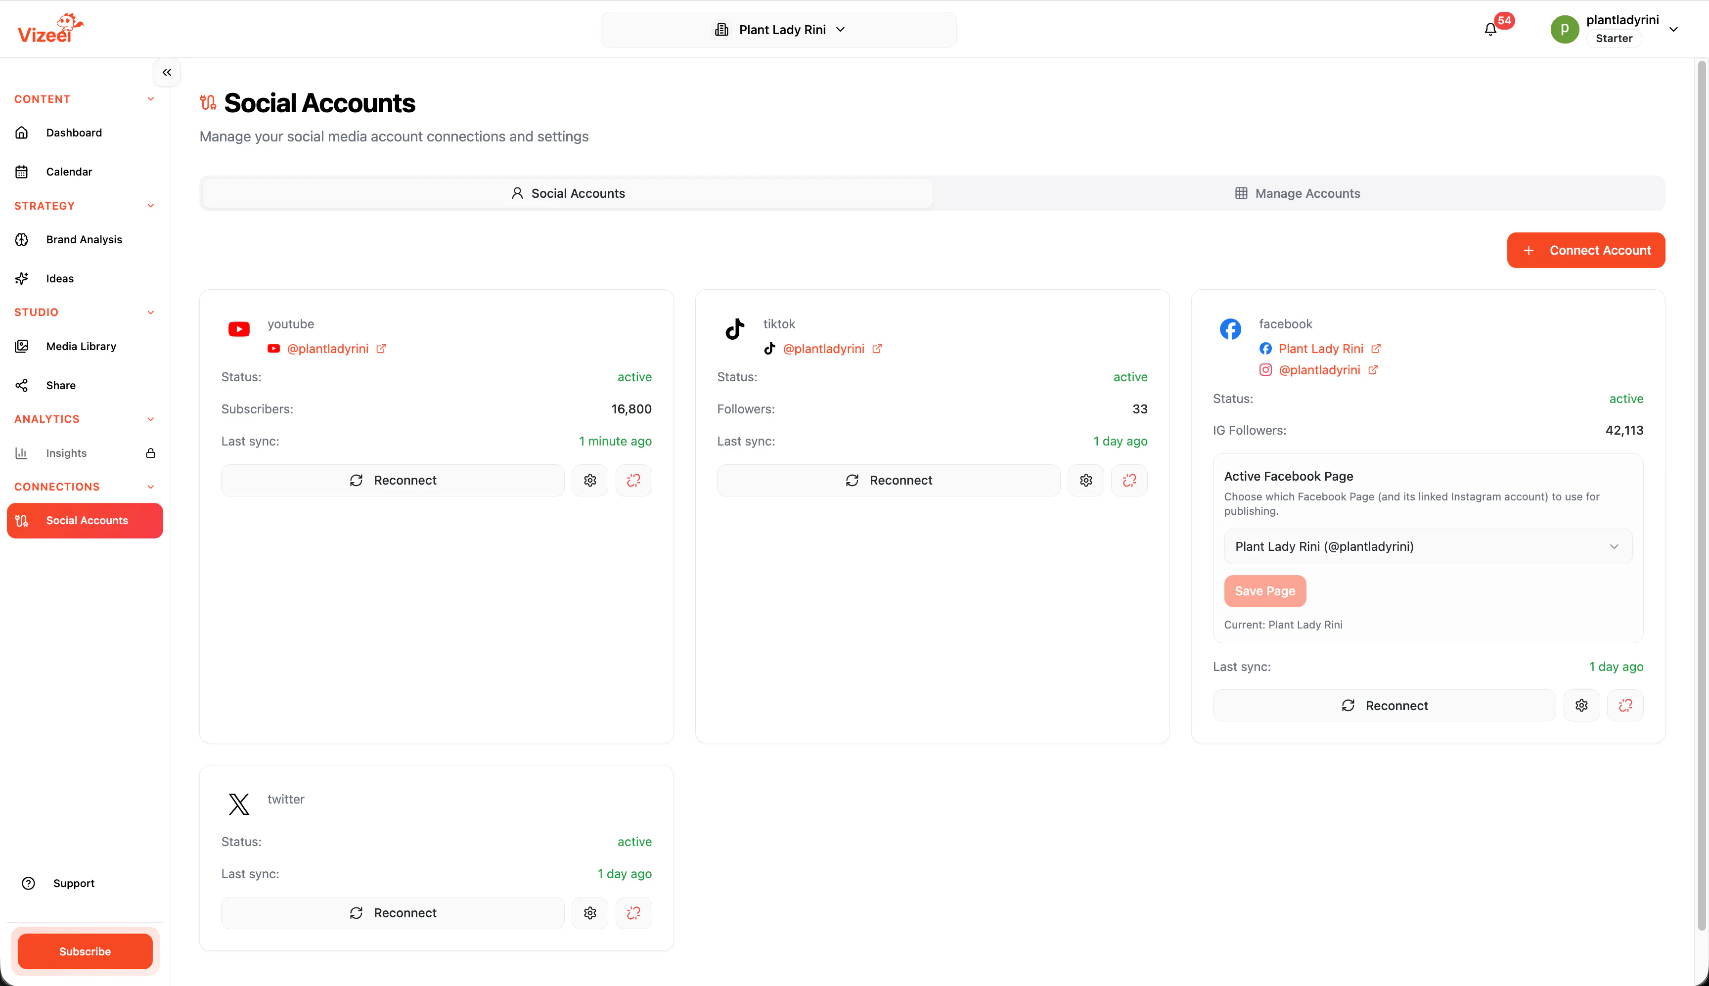The height and width of the screenshot is (986, 1709).
Task: Reconnect the TikTok account
Action: 888,480
